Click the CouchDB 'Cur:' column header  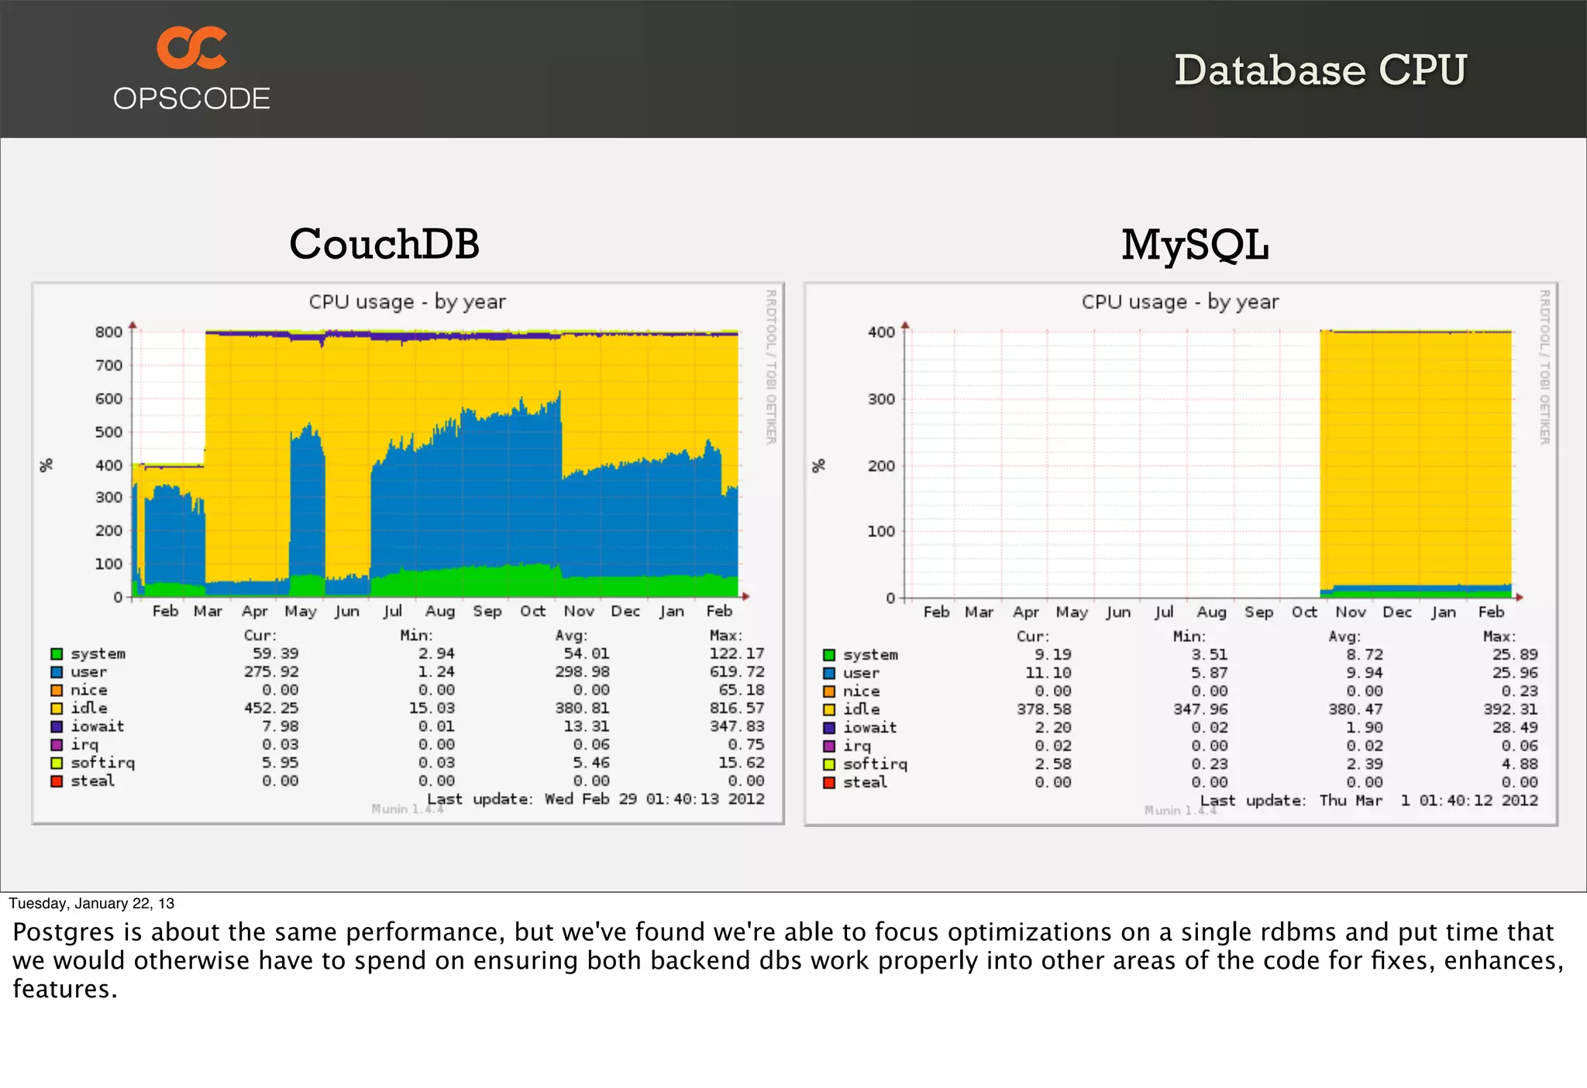260,635
